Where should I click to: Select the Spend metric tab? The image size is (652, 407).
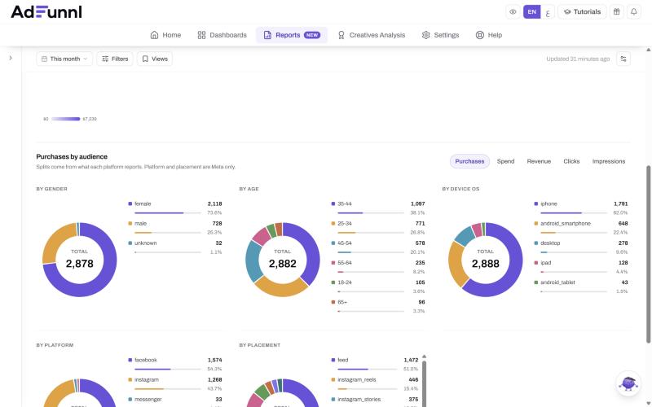point(505,161)
